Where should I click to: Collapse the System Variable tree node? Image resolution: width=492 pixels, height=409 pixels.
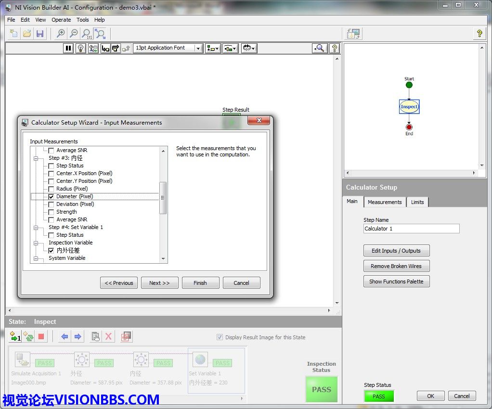[x=36, y=258]
